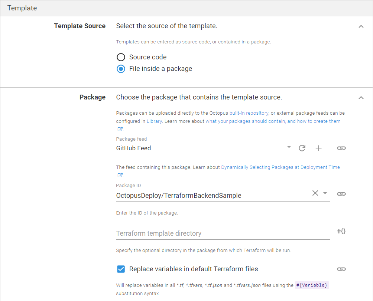Open the Library link
Image resolution: width=373 pixels, height=301 pixels.
click(x=154, y=121)
